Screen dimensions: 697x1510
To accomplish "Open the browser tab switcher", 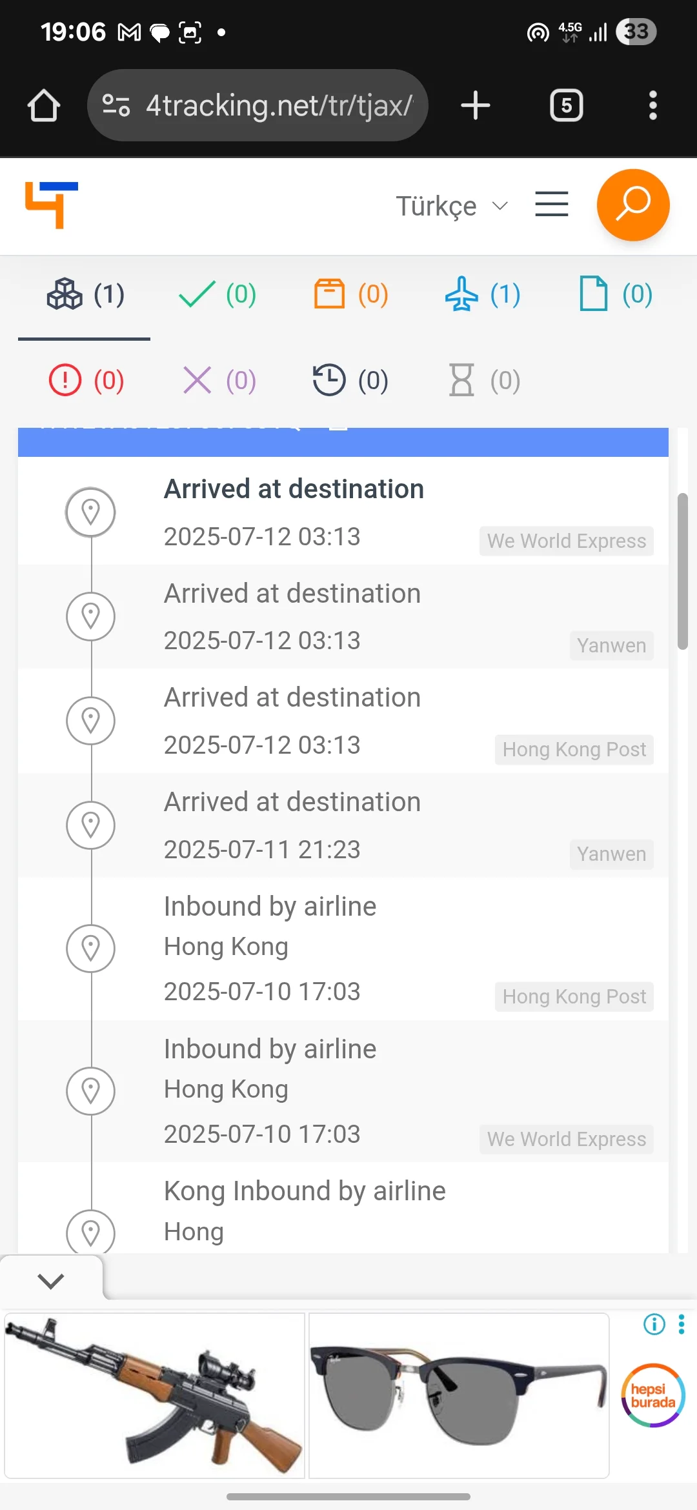I will [x=566, y=106].
